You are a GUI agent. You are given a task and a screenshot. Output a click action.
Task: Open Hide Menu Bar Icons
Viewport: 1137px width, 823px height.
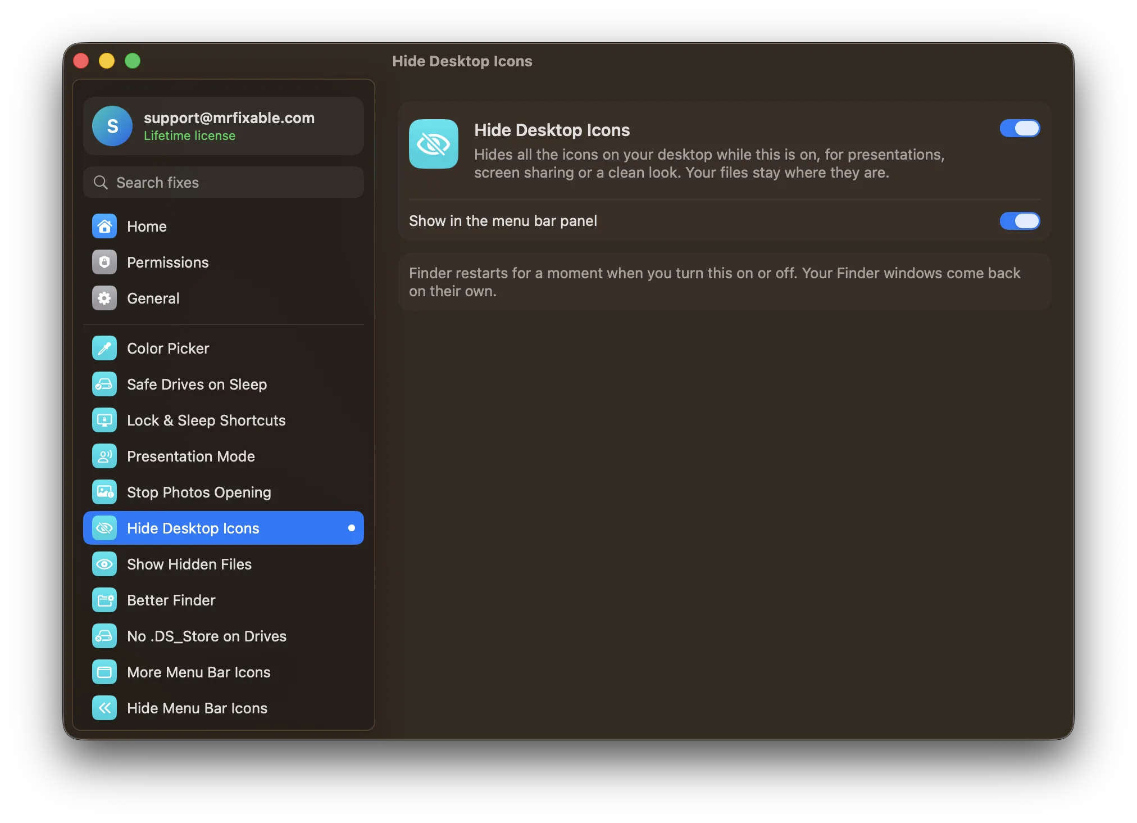[224, 708]
